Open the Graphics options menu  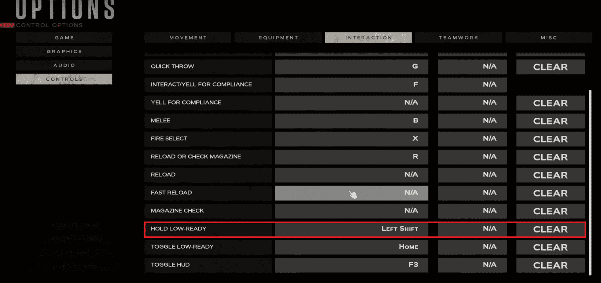64,51
